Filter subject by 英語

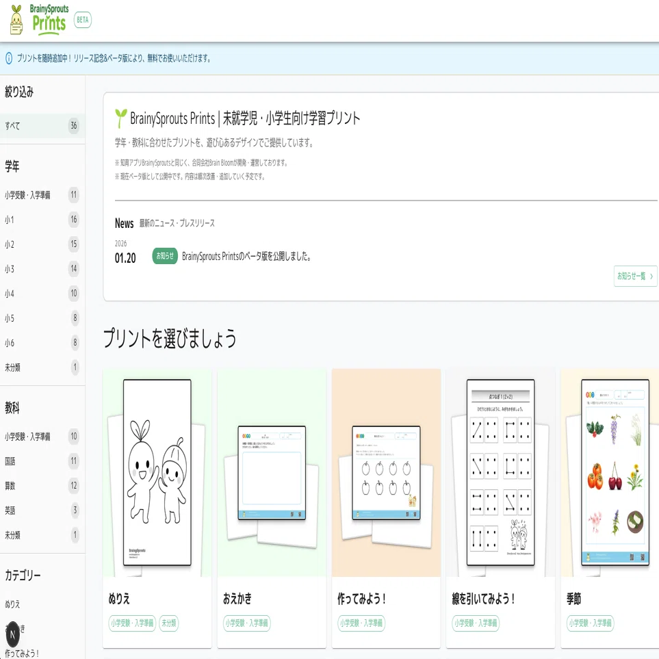coord(42,511)
